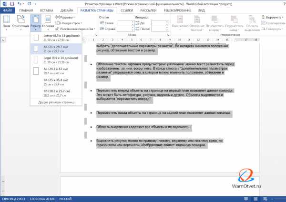Choose the A3 (29,7 x 42 см) size
Image resolution: width=286 pixels, height=202 pixels.
point(56,71)
